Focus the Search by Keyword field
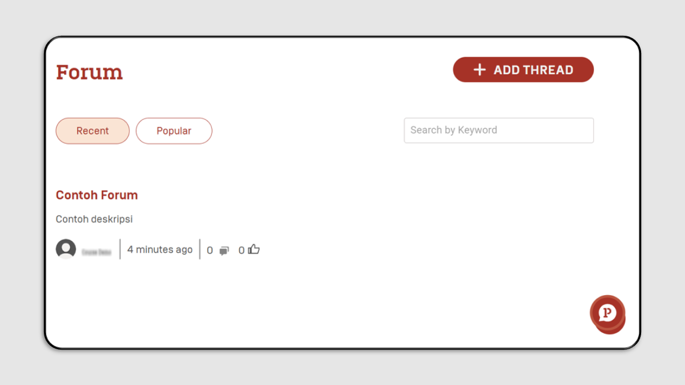 click(x=499, y=130)
